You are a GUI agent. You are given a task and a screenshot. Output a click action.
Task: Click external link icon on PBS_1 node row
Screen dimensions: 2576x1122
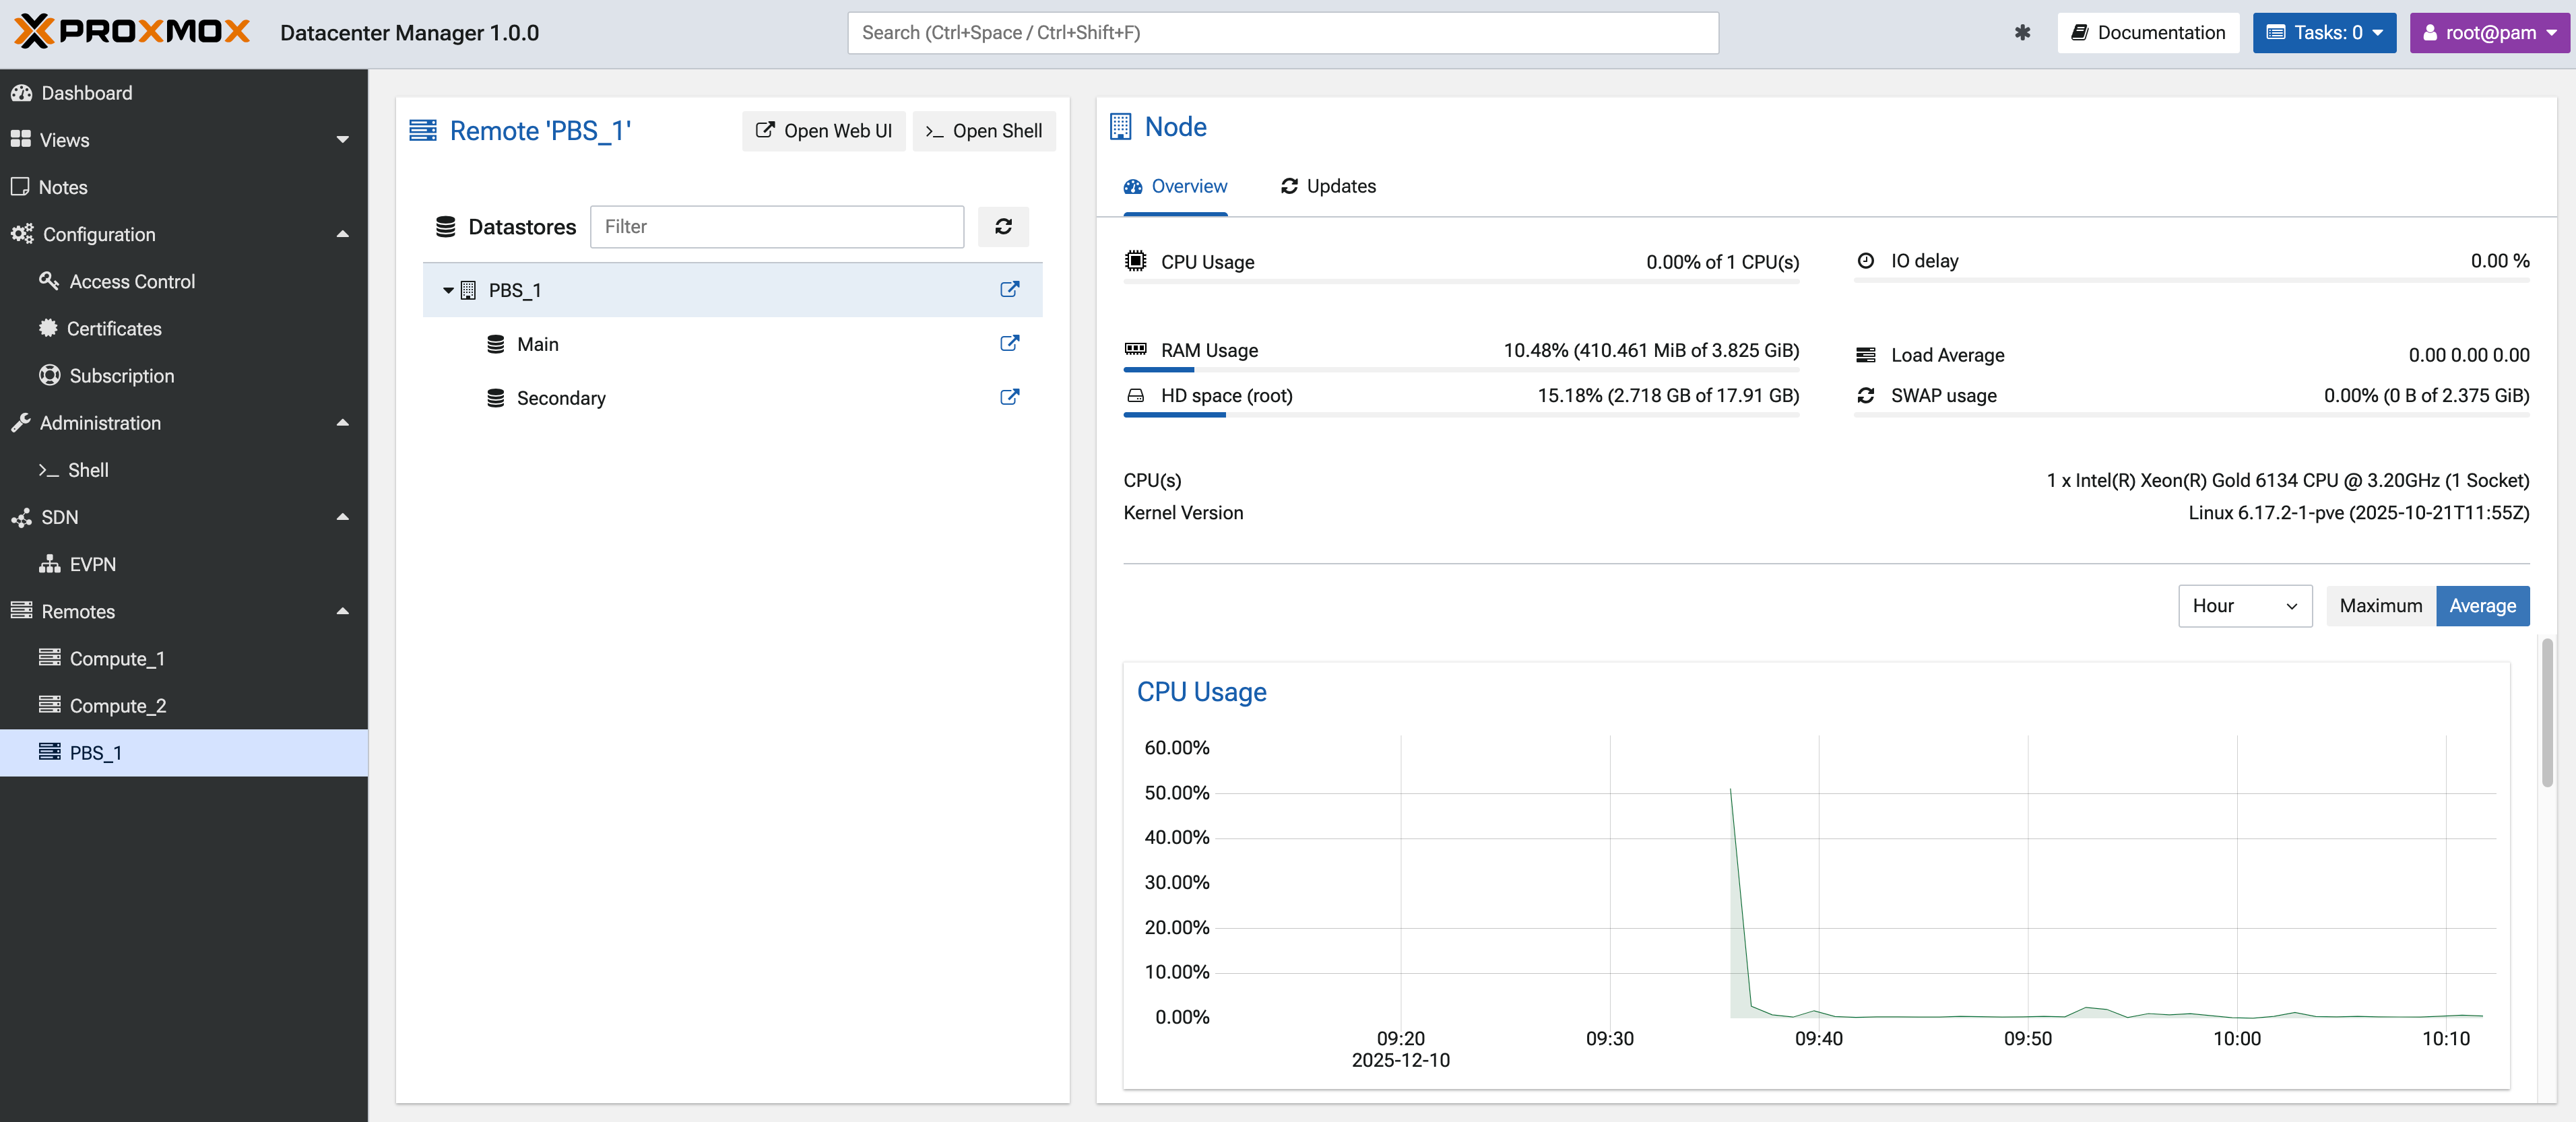pyautogui.click(x=1009, y=290)
